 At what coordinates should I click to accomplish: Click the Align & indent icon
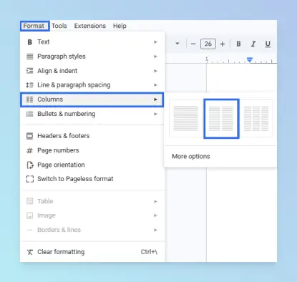29,71
